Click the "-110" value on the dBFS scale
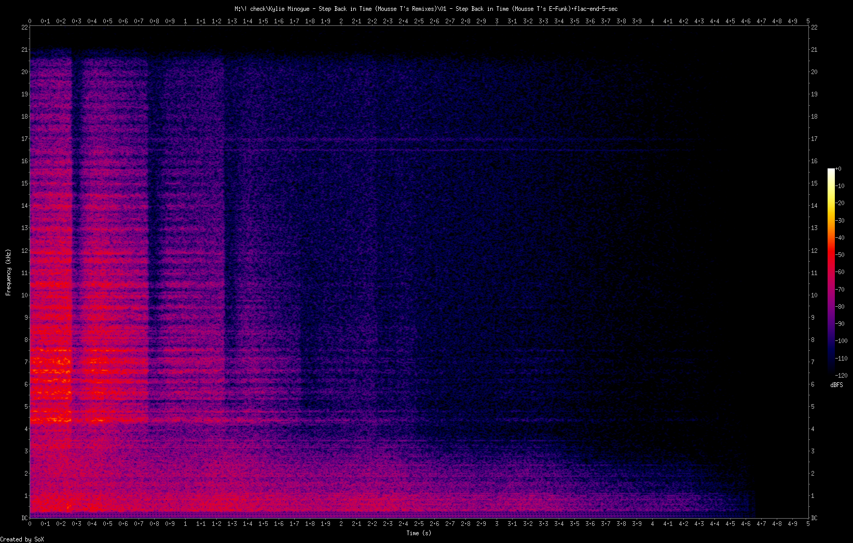The image size is (853, 543). pos(842,358)
